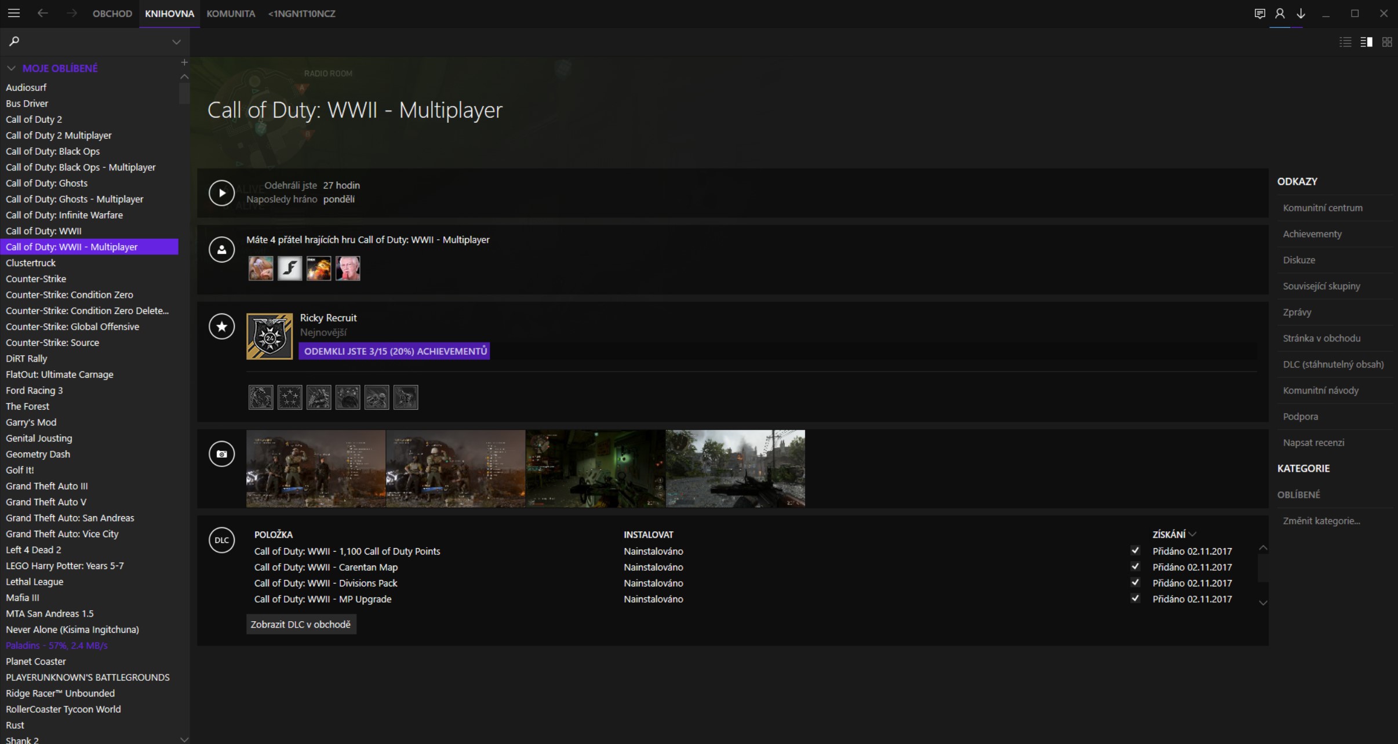Viewport: 1398px width, 744px height.
Task: Open the green-lit indoor screenshot thumbnail
Action: (x=595, y=469)
